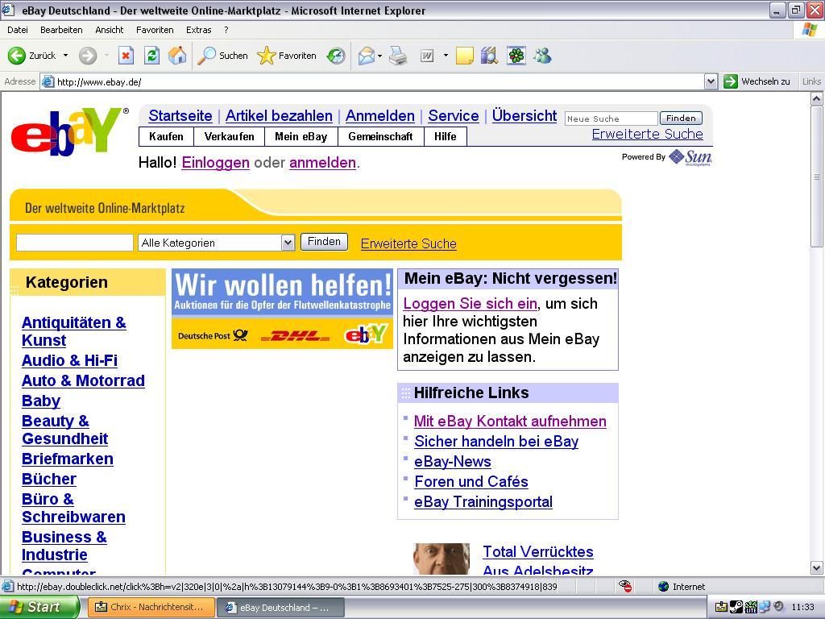Click the main search text field
The image size is (825, 619).
tap(75, 243)
